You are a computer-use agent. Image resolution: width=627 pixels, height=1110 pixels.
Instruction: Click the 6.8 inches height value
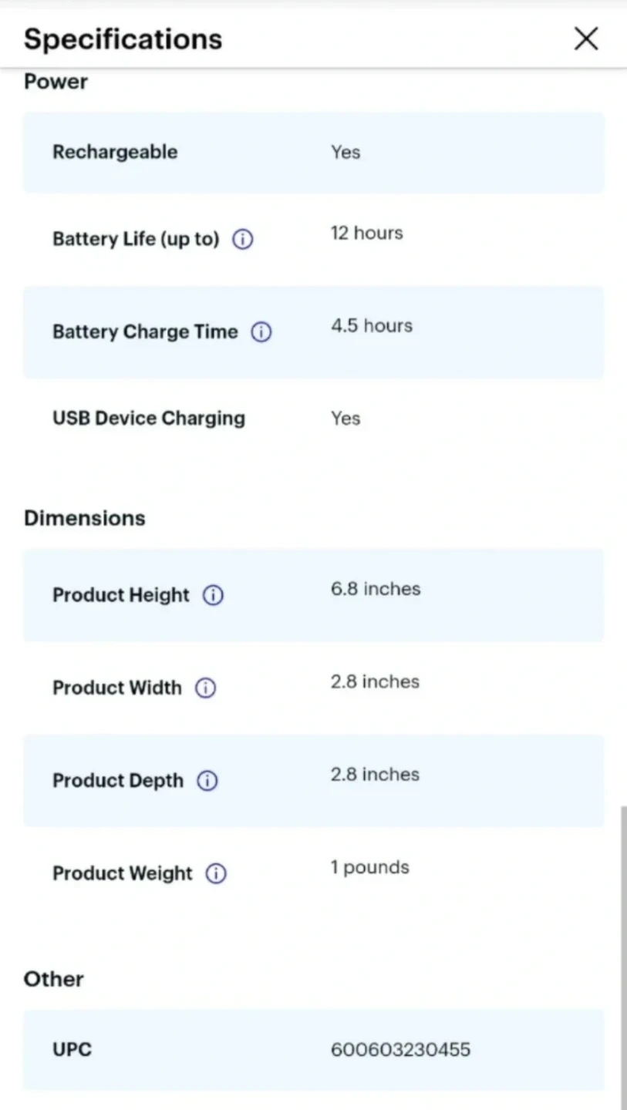pyautogui.click(x=376, y=589)
